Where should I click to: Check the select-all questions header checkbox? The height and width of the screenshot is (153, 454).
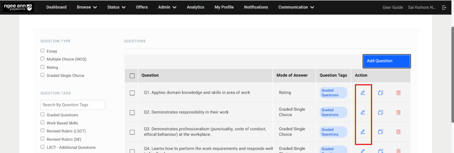(x=132, y=76)
